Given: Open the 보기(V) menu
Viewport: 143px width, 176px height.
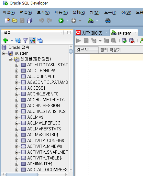Looking at the screenshot, I should (43, 12).
